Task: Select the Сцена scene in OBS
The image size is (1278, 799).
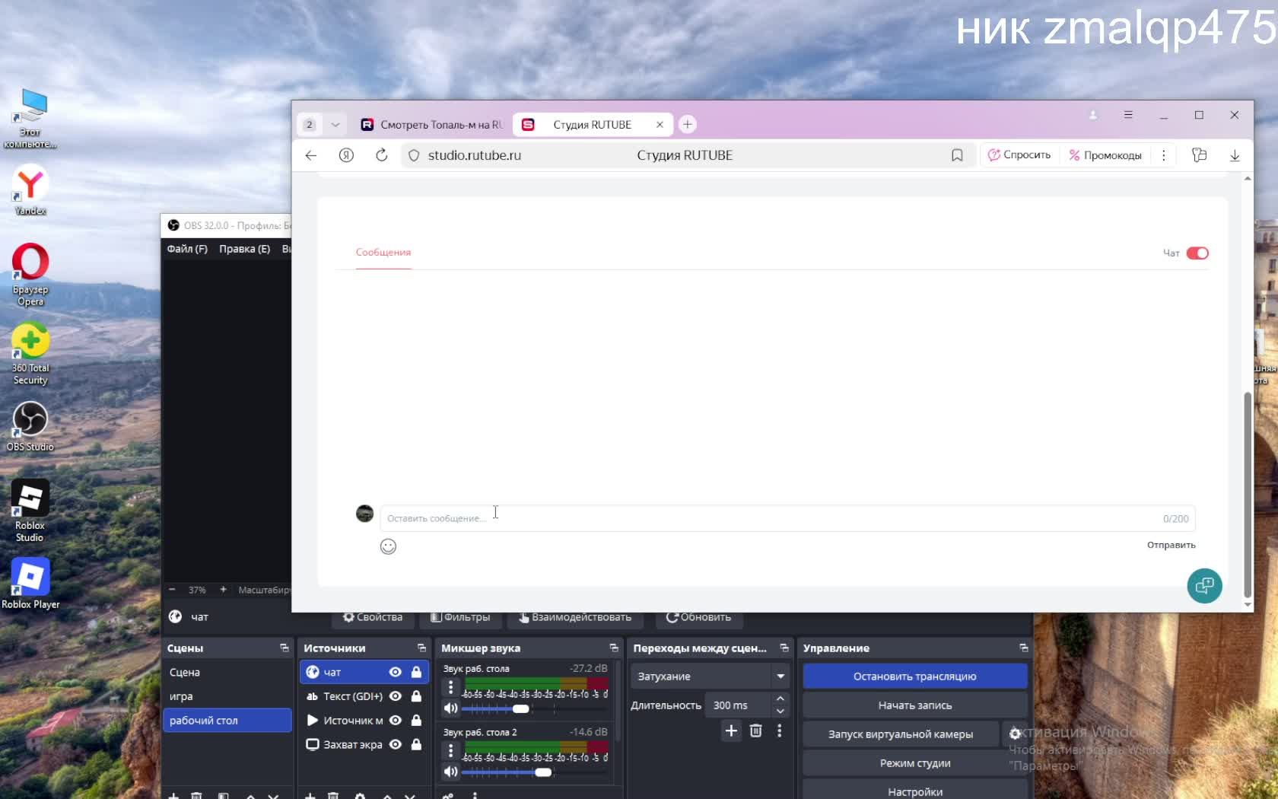Action: click(x=227, y=672)
